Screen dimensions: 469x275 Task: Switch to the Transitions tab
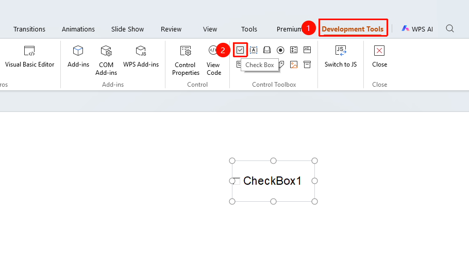(x=29, y=29)
